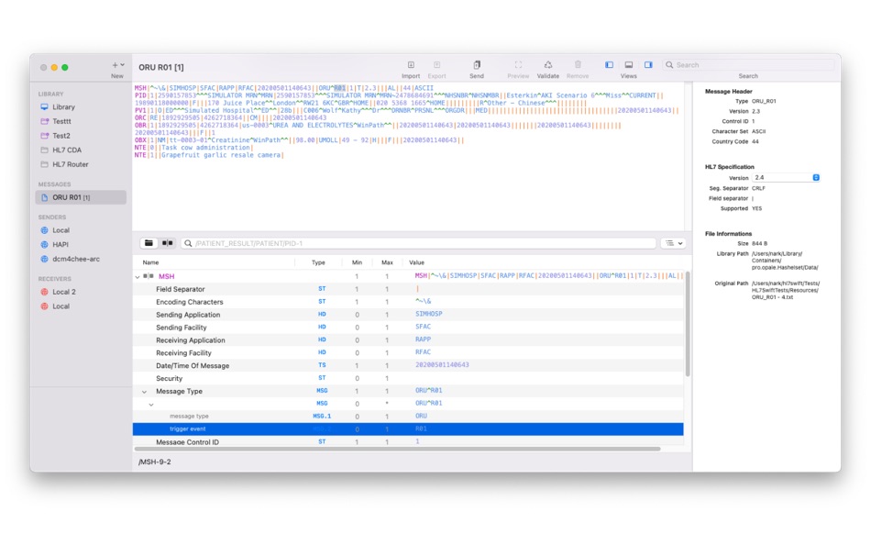Toggle the left sidebar view
This screenshot has height=545, width=871.
608,64
